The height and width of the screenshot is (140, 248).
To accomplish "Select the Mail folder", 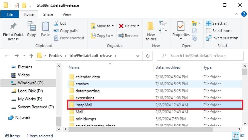I will point(155,112).
